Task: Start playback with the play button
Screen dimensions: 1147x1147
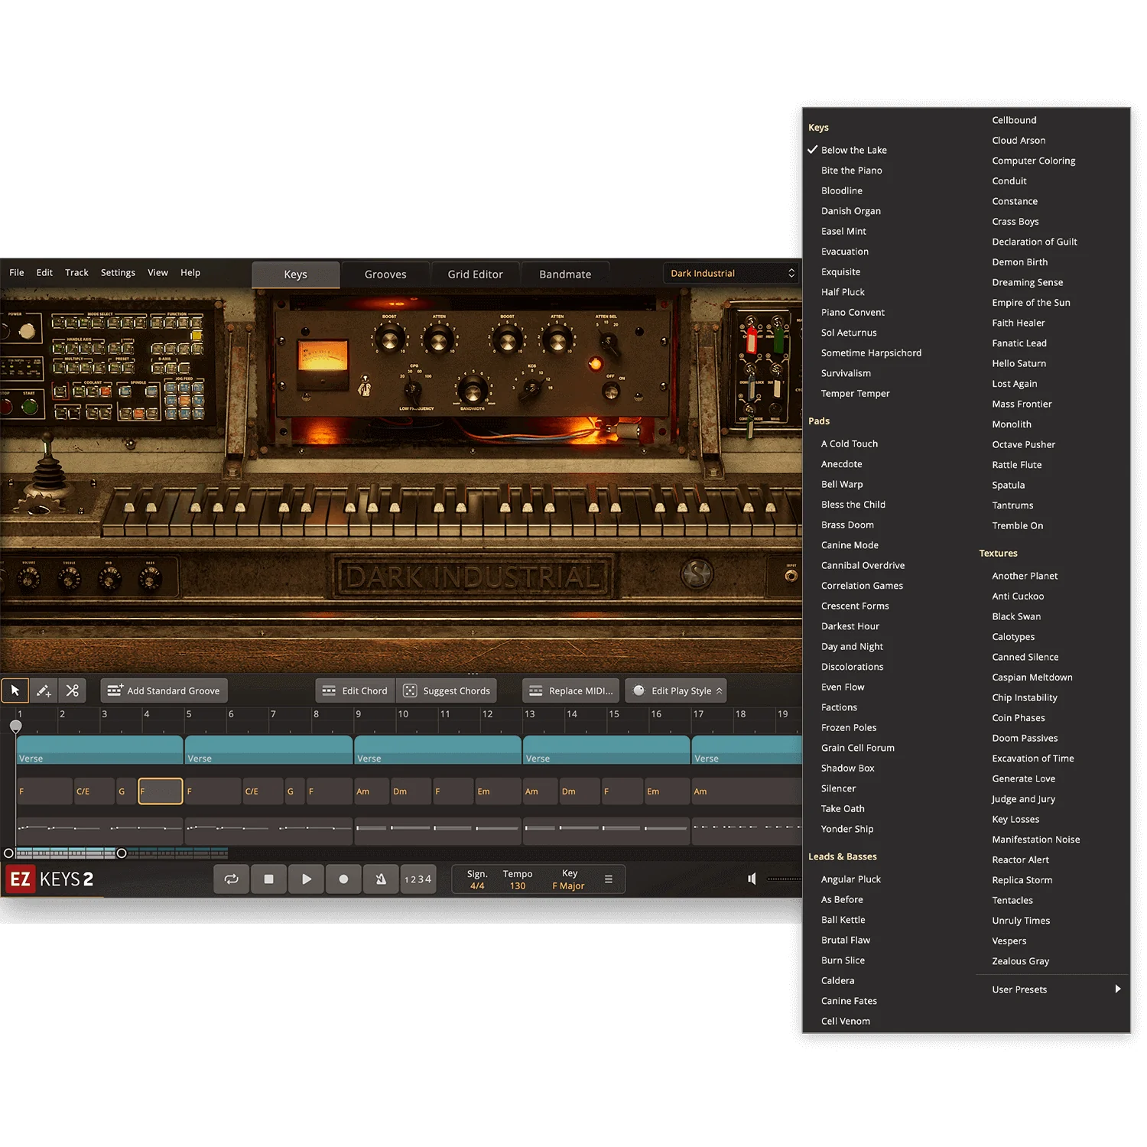Action: tap(306, 879)
